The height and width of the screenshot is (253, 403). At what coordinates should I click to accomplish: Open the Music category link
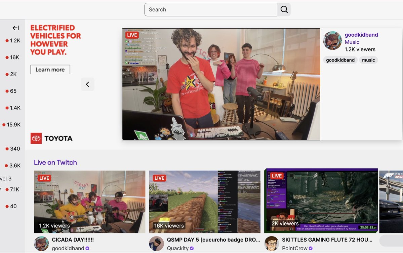(x=352, y=42)
